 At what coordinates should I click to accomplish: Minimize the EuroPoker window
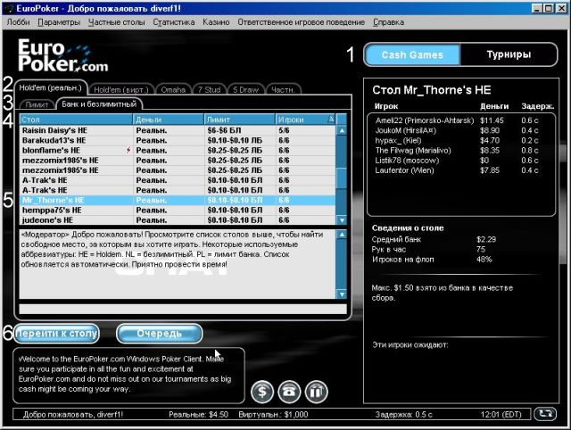coord(537,8)
